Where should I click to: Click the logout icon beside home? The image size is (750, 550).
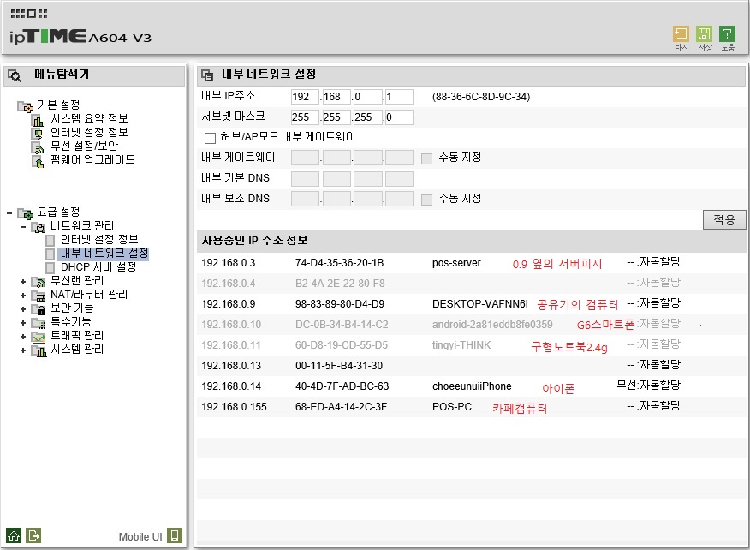[33, 535]
